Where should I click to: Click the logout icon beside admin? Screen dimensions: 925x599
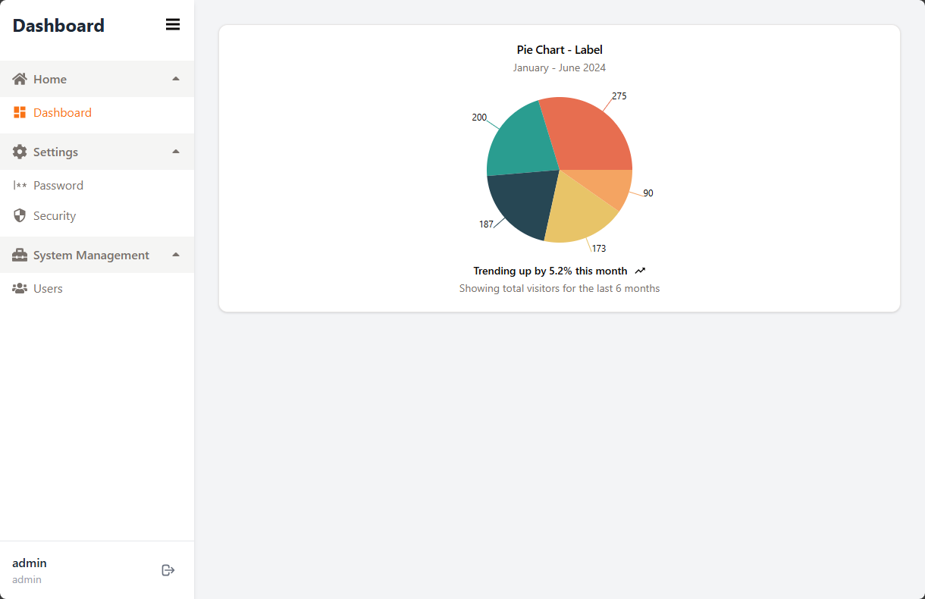pyautogui.click(x=168, y=570)
